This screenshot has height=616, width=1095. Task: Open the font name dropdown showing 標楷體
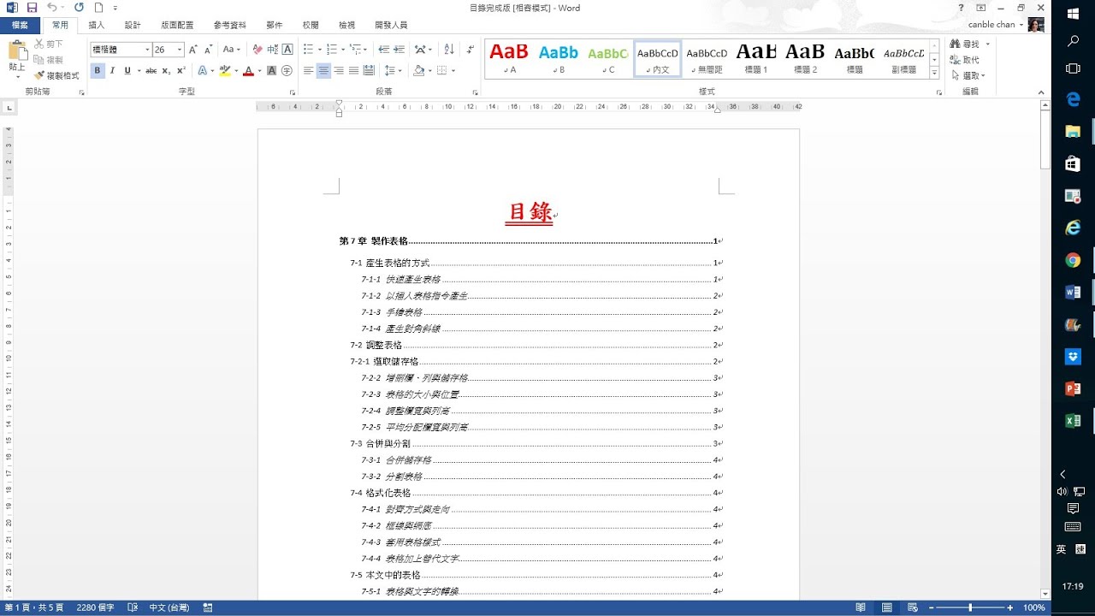[148, 50]
